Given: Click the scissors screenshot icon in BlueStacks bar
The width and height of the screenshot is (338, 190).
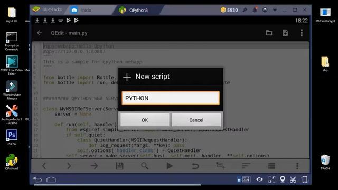Looking at the screenshot, I should (x=293, y=179).
